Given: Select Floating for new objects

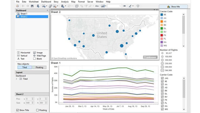Looking at the screenshot, I should tap(39, 67).
